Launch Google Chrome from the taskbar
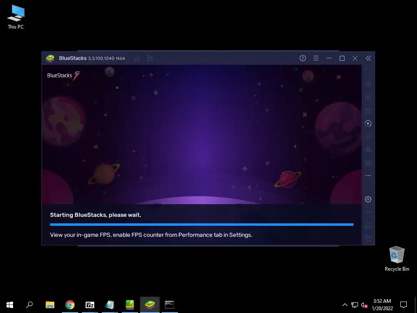417x313 pixels. [70, 305]
